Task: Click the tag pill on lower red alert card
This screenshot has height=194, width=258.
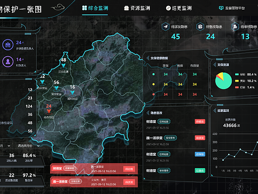Action: point(75,182)
